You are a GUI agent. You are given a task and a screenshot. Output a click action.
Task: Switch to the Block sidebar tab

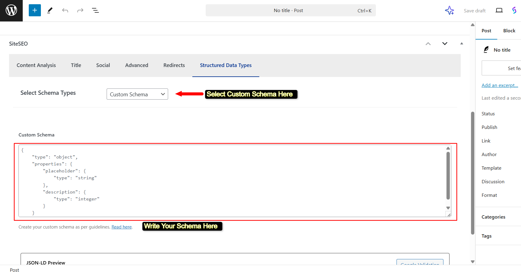(509, 31)
